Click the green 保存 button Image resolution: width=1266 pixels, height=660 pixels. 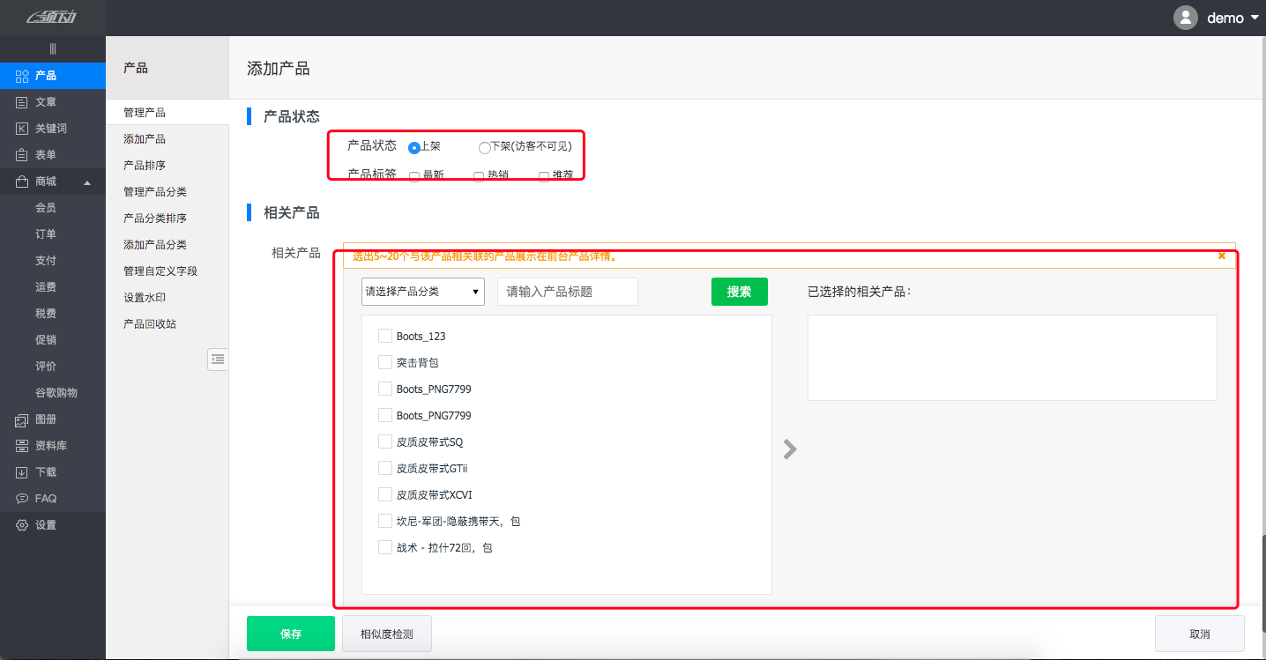[290, 634]
